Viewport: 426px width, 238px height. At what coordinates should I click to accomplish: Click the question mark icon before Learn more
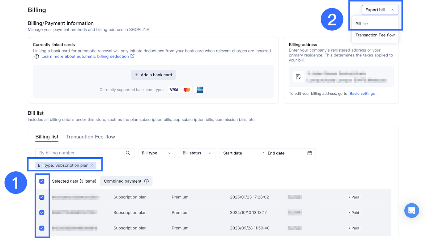(37, 56)
